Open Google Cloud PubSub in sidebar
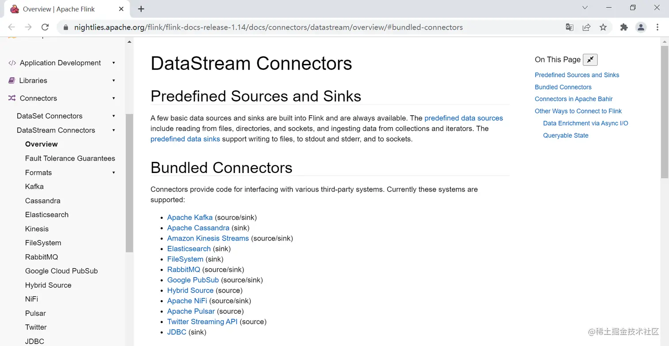The width and height of the screenshot is (669, 346). pyautogui.click(x=62, y=271)
